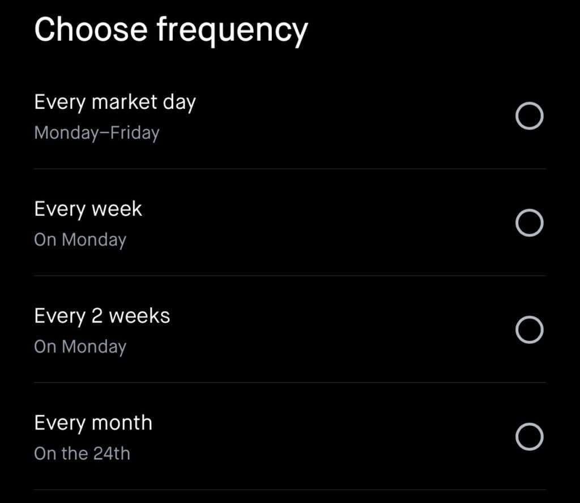Click the 'Monday–Friday' subtitle text

pyautogui.click(x=97, y=133)
